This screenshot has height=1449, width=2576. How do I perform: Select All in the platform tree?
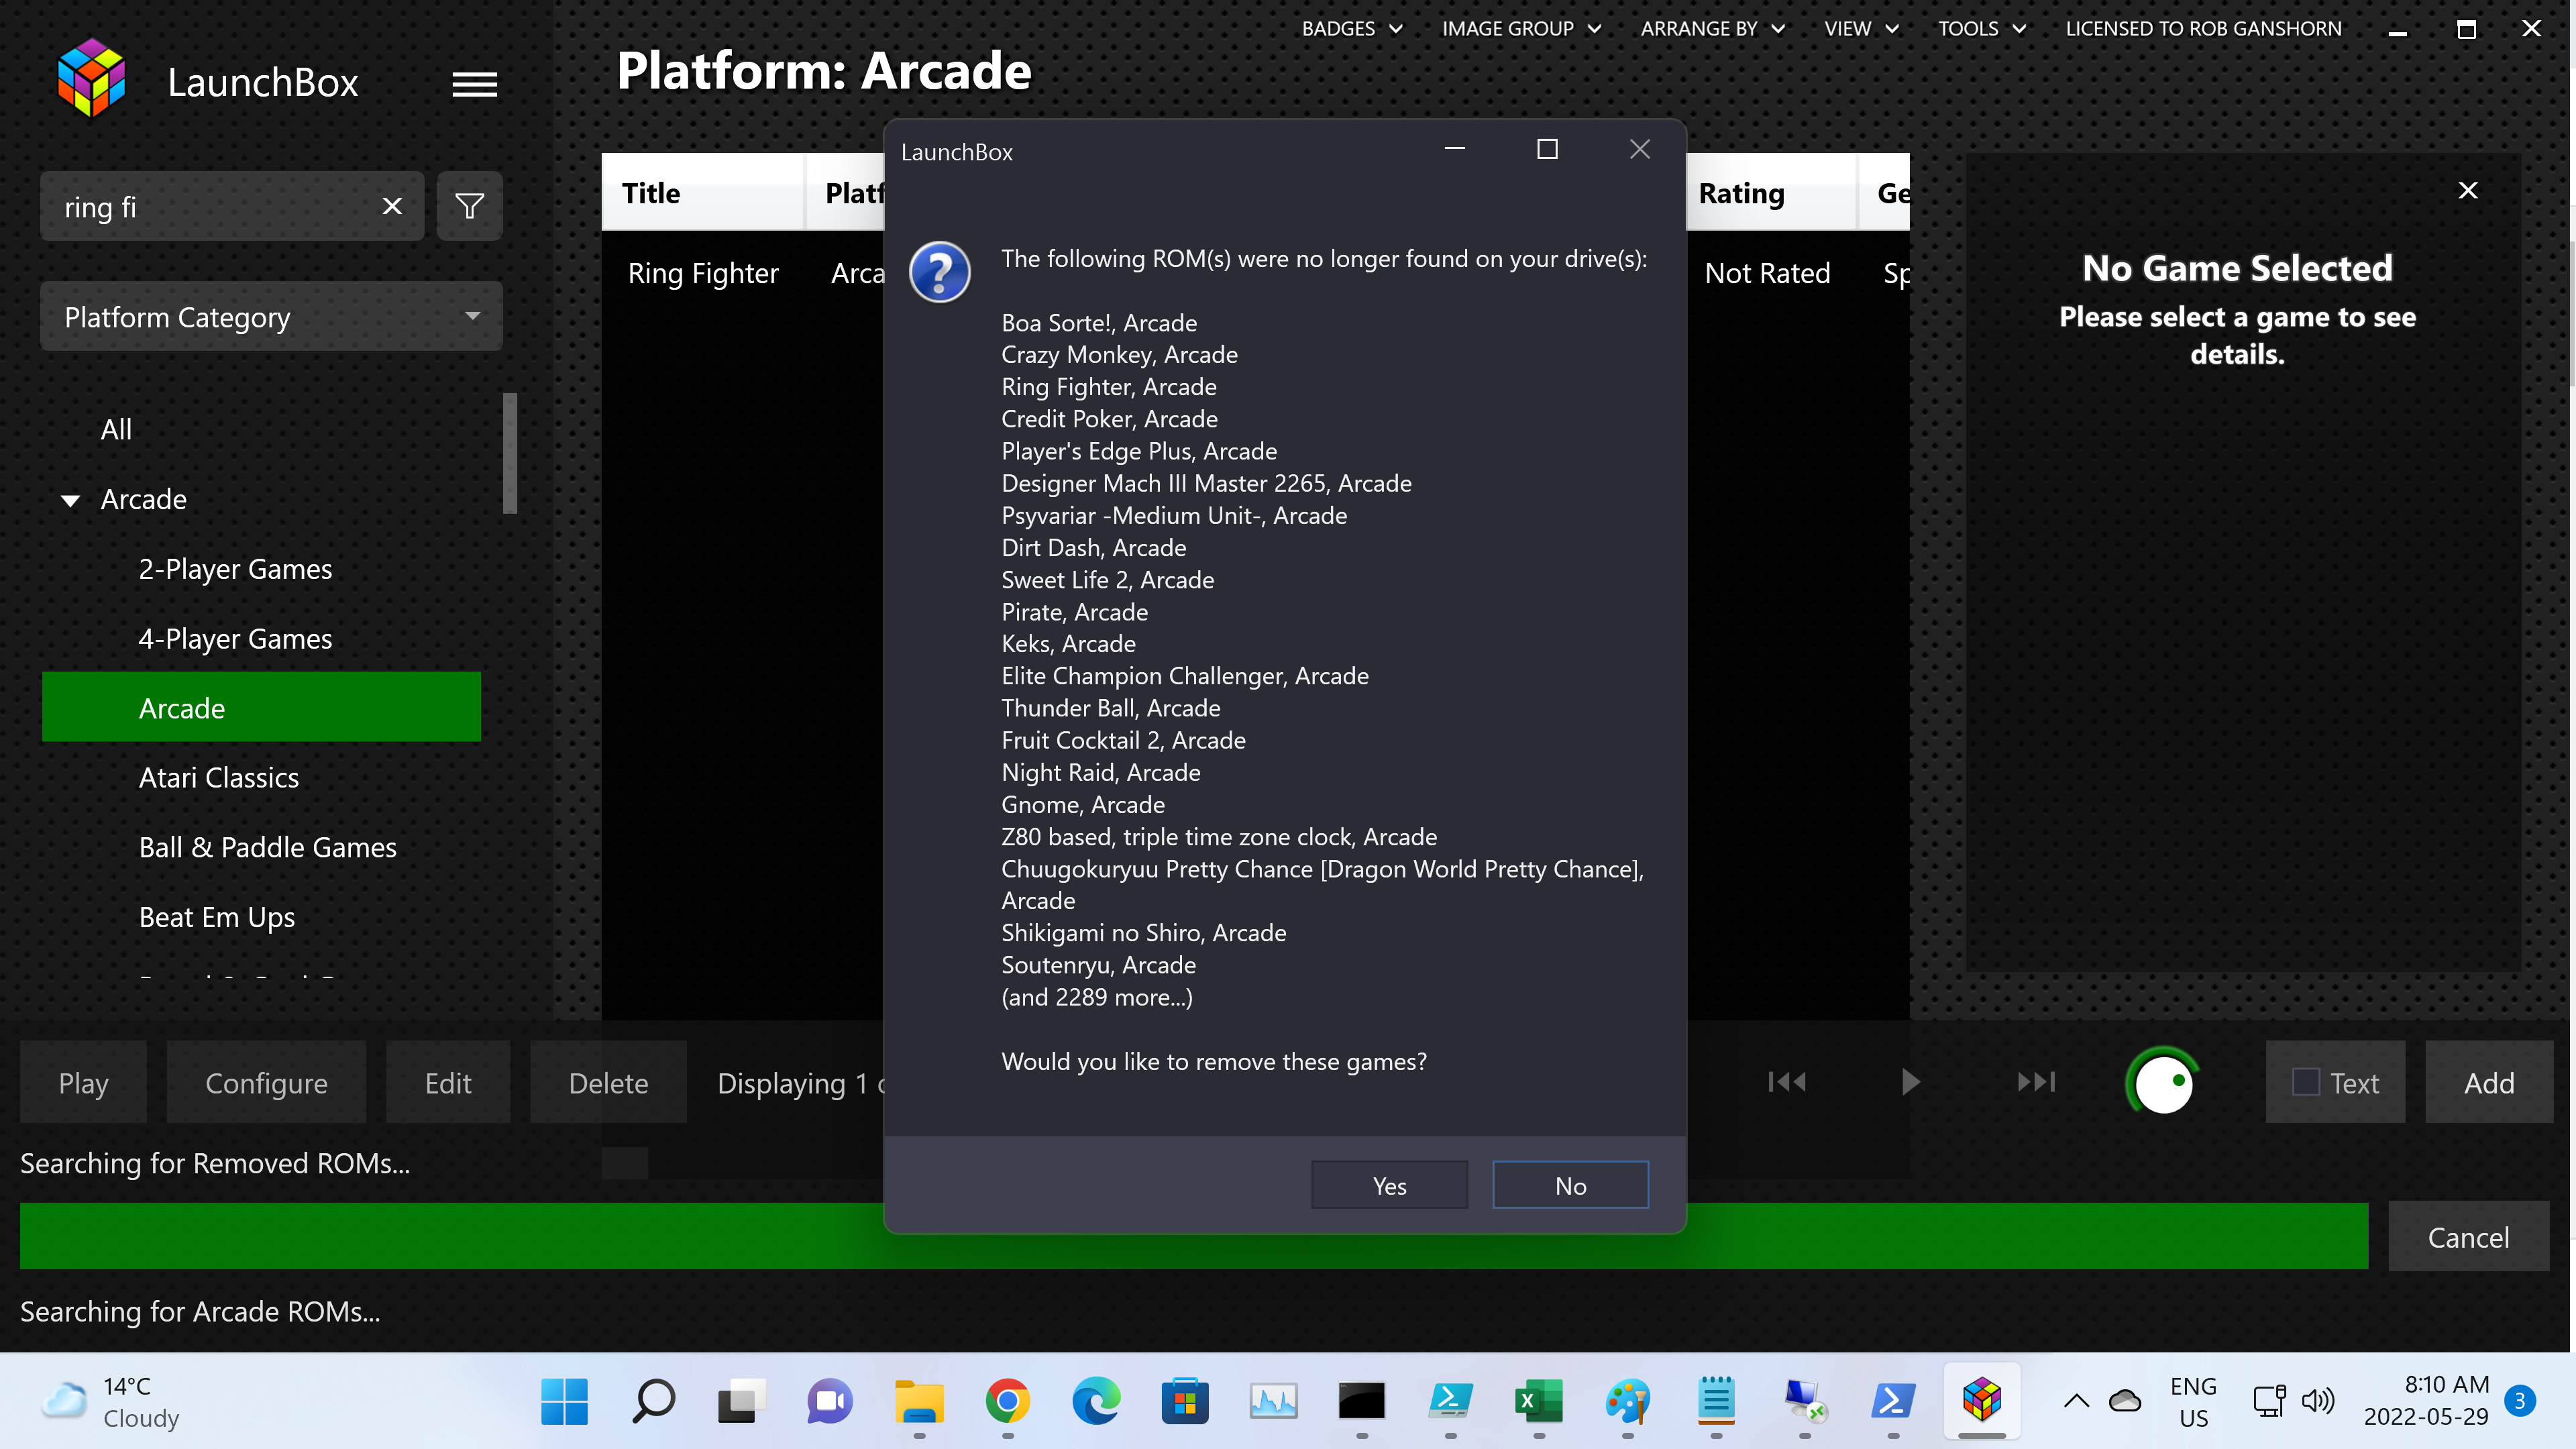116,430
